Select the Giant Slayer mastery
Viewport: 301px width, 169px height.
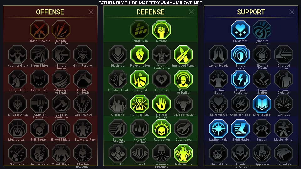click(61, 153)
